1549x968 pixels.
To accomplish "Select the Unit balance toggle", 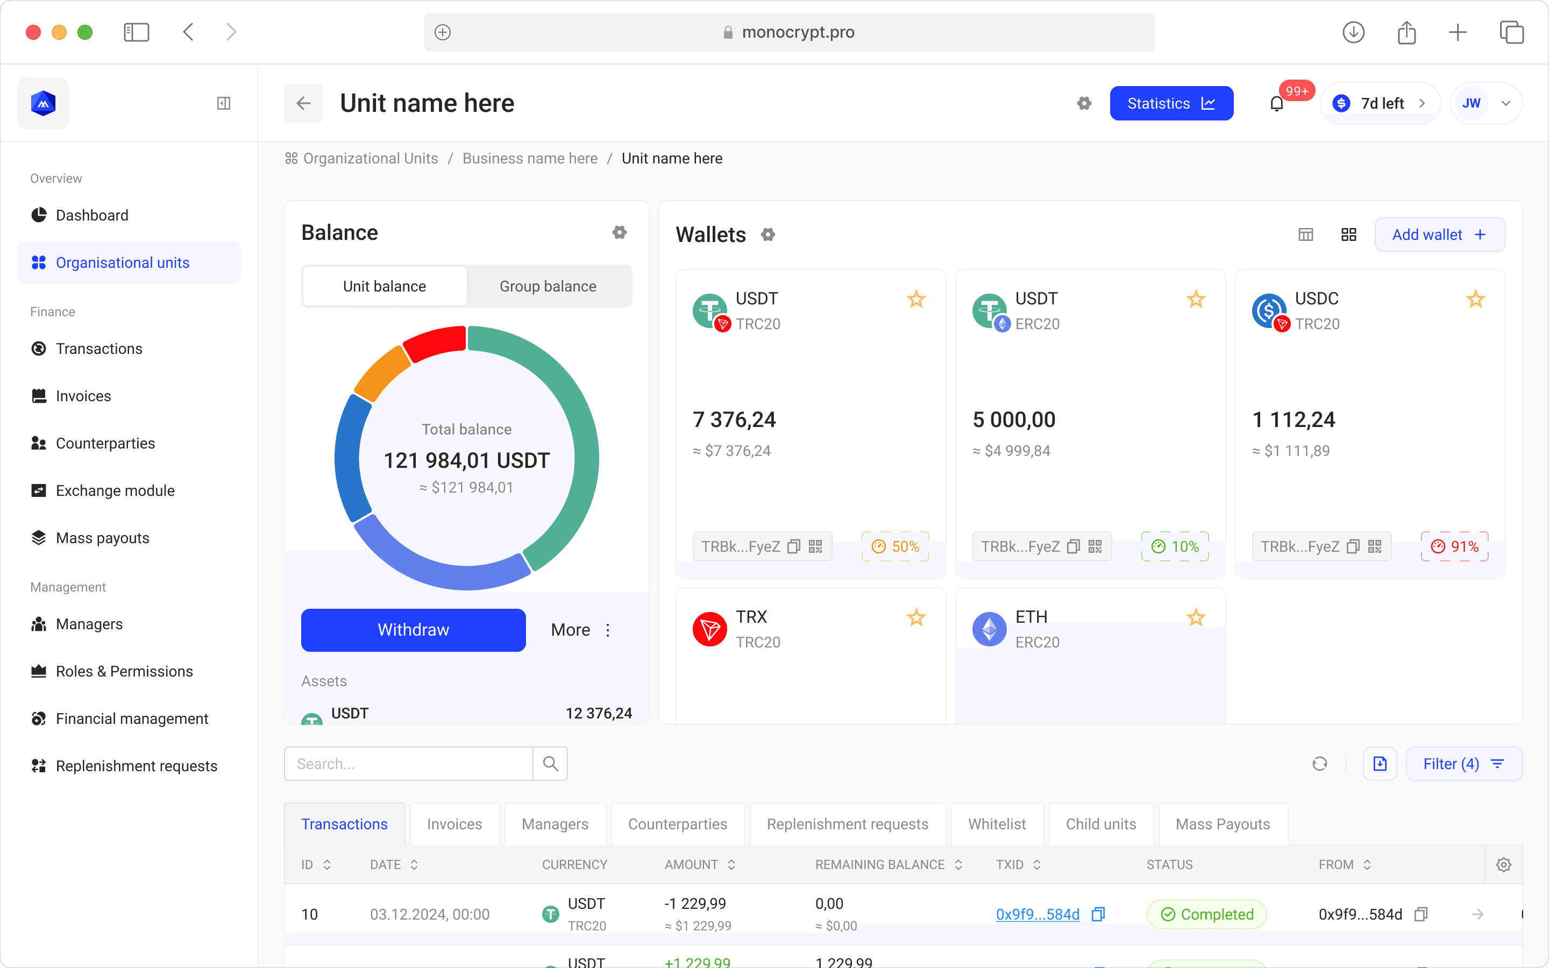I will pos(385,286).
